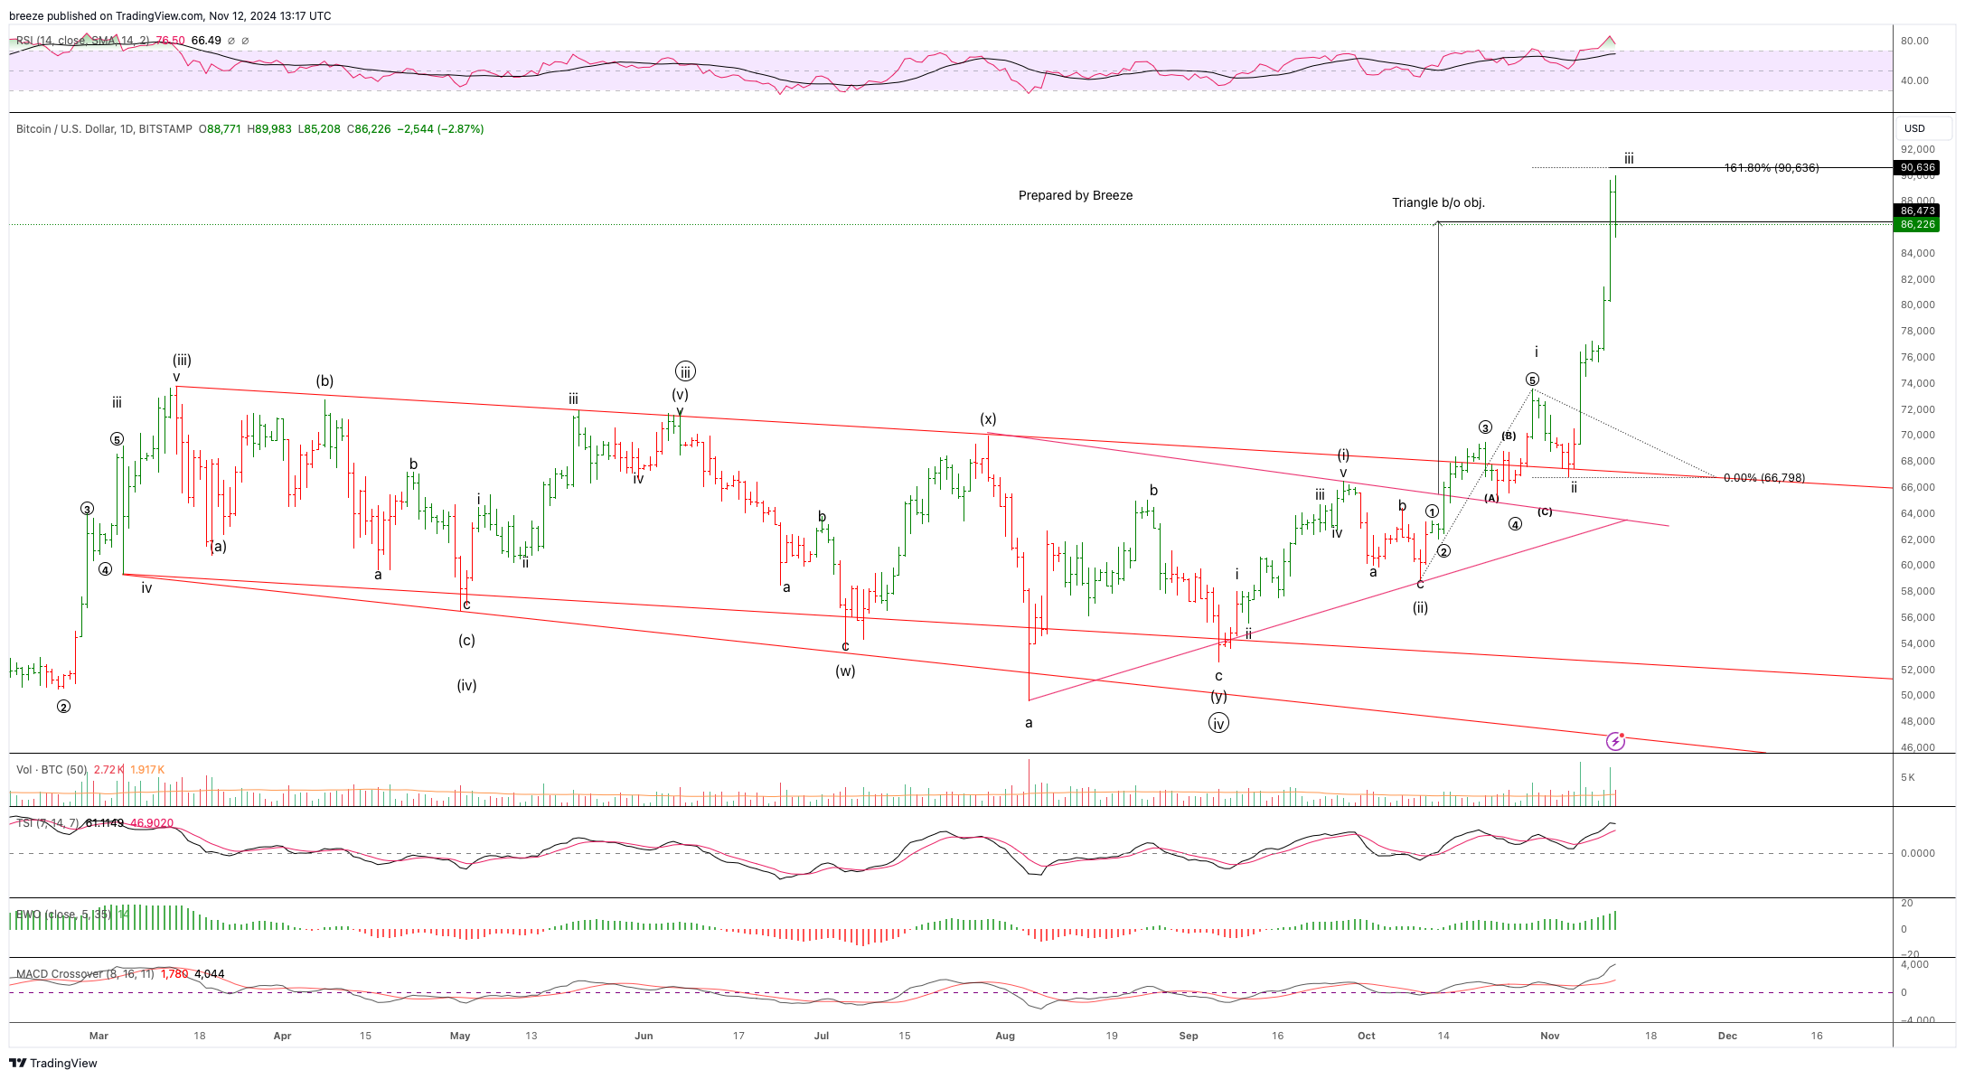The image size is (1965, 1079).
Task: Click the circled 4 label near the (C) annotation
Action: [1516, 524]
